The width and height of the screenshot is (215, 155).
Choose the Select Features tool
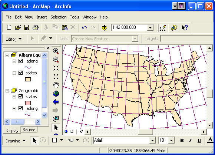click(x=56, y=119)
